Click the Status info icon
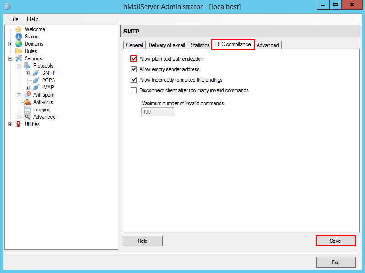This screenshot has width=365, height=273. (x=19, y=37)
